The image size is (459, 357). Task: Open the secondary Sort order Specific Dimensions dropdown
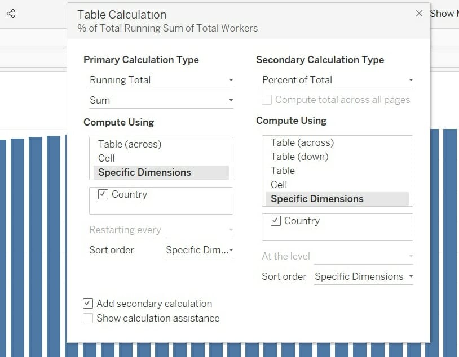(364, 276)
